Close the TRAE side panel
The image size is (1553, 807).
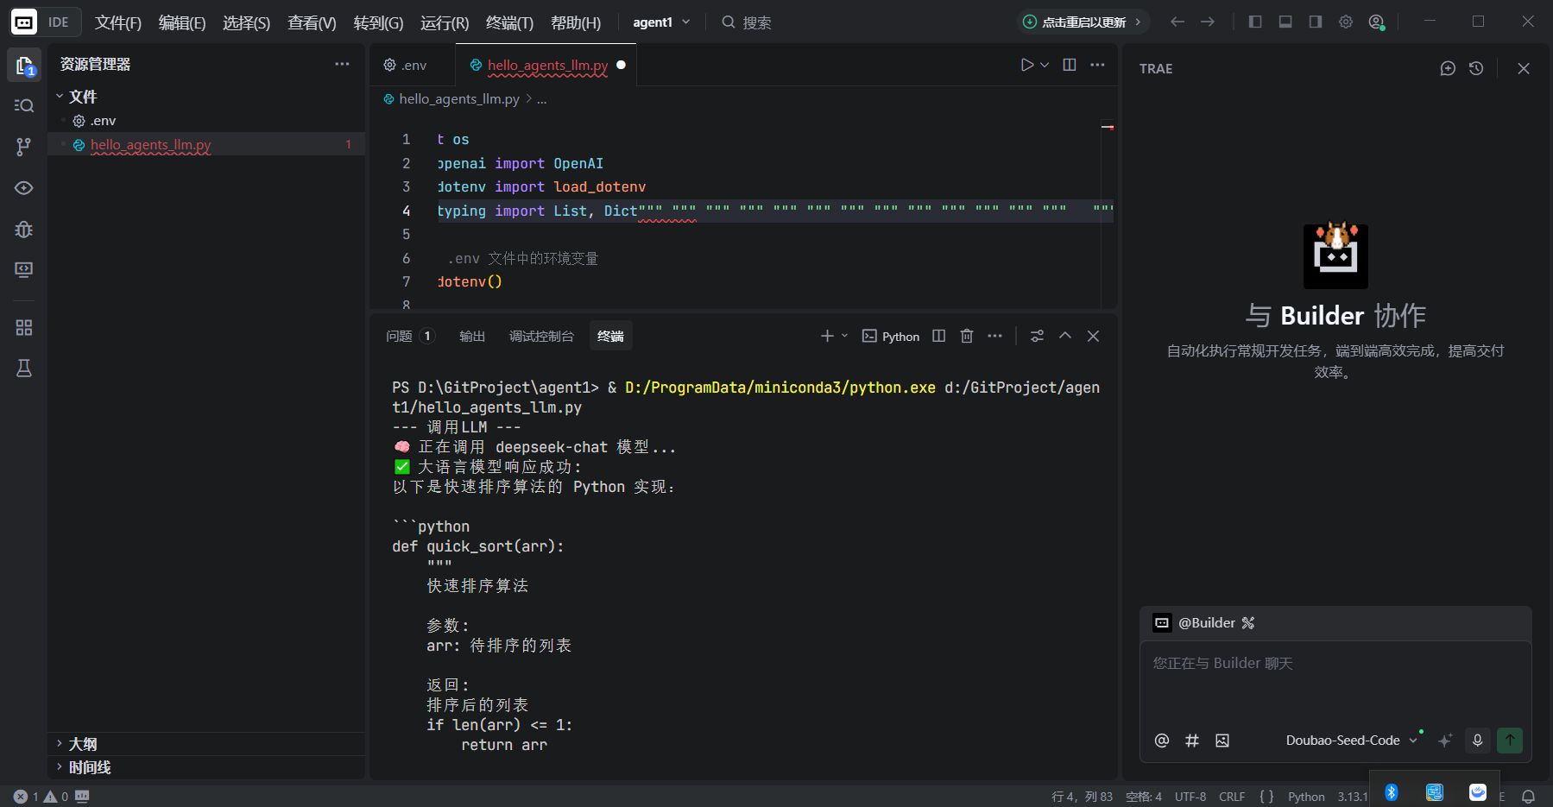pos(1524,68)
